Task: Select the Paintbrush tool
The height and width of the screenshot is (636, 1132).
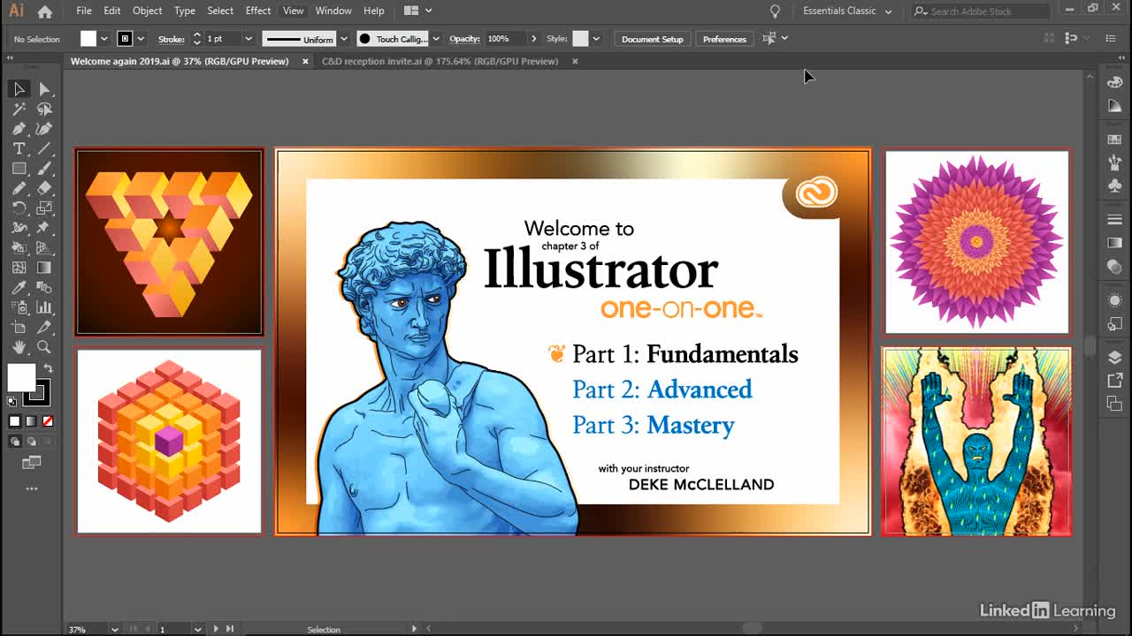Action: [44, 169]
